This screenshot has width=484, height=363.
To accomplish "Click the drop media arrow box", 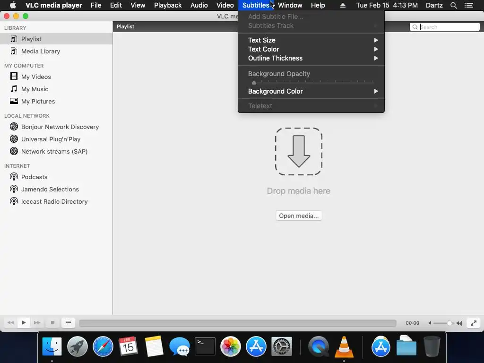I will [299, 151].
